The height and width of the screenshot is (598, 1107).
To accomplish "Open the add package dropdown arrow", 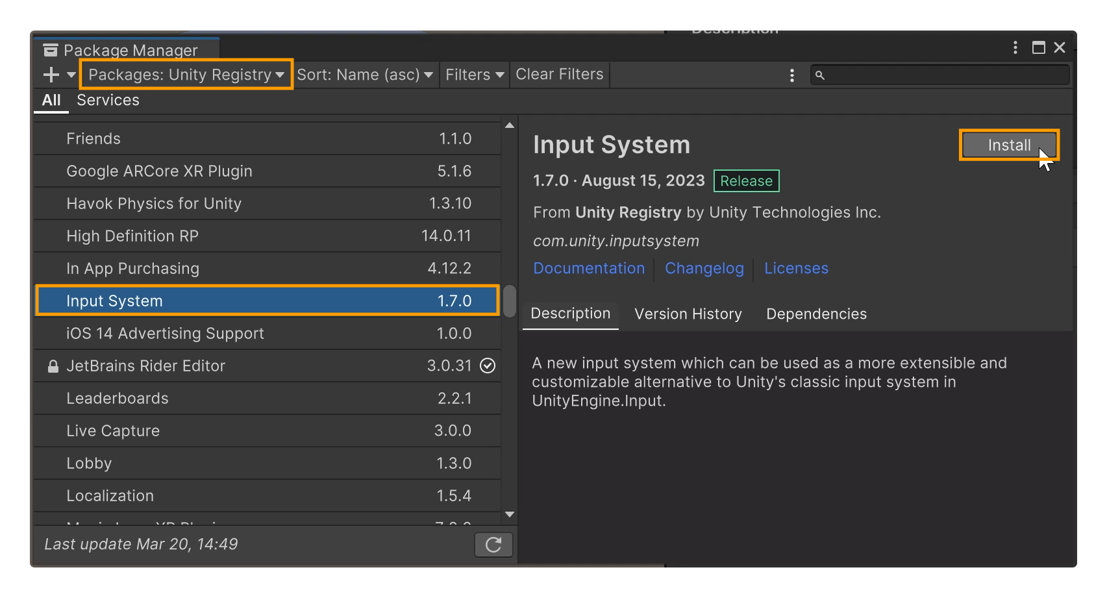I will pyautogui.click(x=71, y=75).
